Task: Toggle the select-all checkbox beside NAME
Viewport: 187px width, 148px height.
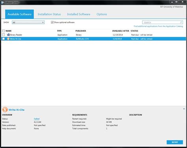Action: (4, 31)
